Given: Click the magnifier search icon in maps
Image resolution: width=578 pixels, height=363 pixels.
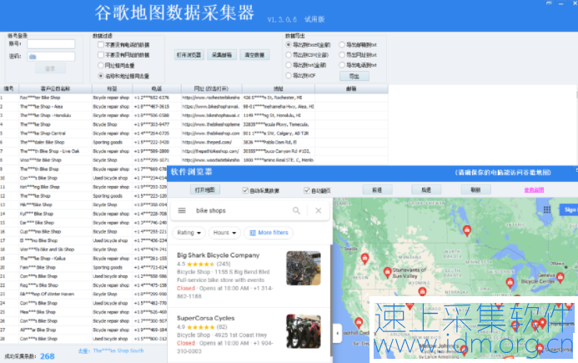Looking at the screenshot, I should coord(296,210).
